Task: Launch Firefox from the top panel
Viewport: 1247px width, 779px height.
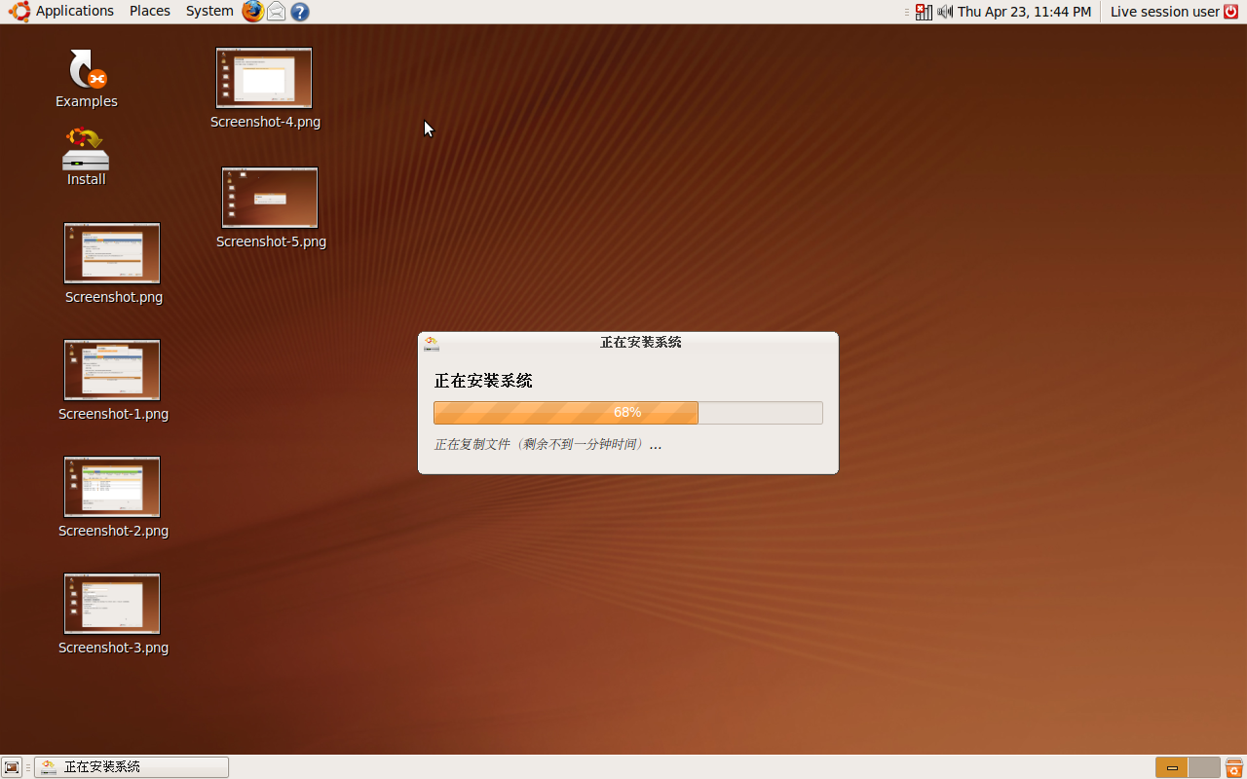Action: coord(253,12)
